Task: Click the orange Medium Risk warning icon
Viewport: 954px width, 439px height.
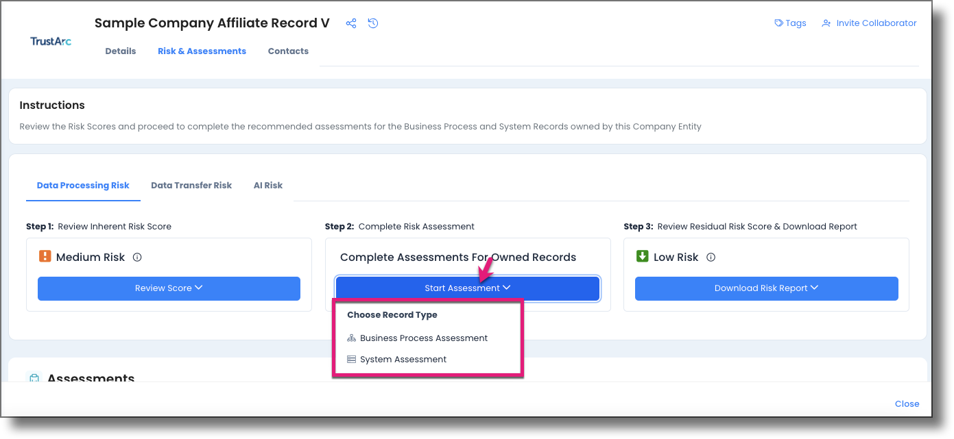Action: pos(45,257)
